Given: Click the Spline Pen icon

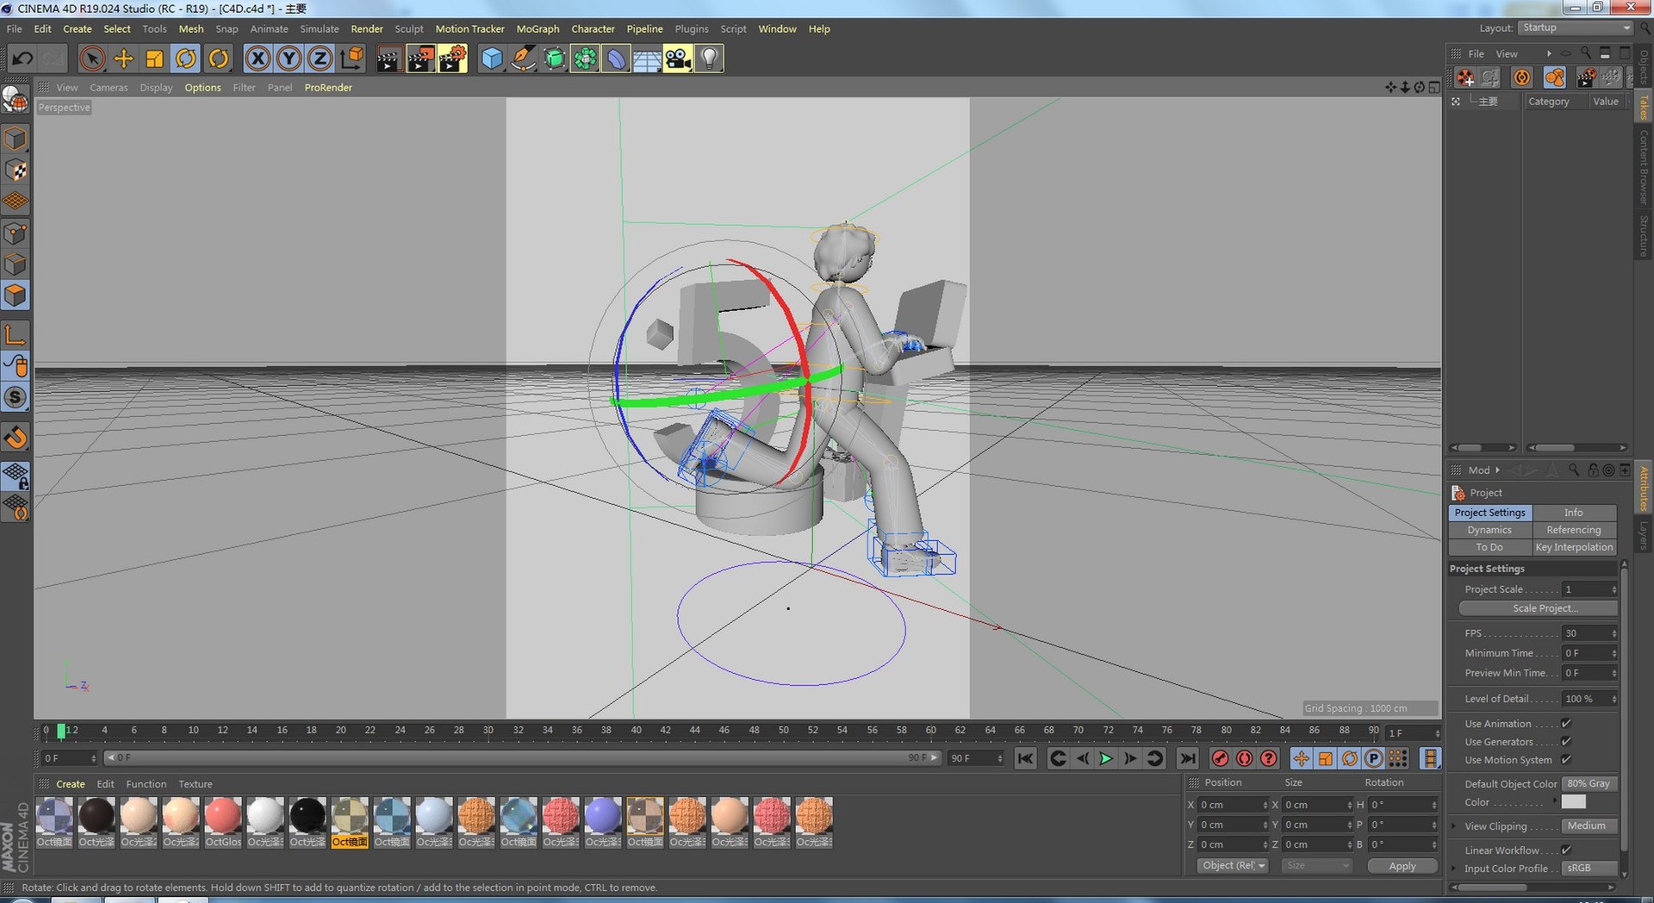Looking at the screenshot, I should pyautogui.click(x=522, y=59).
